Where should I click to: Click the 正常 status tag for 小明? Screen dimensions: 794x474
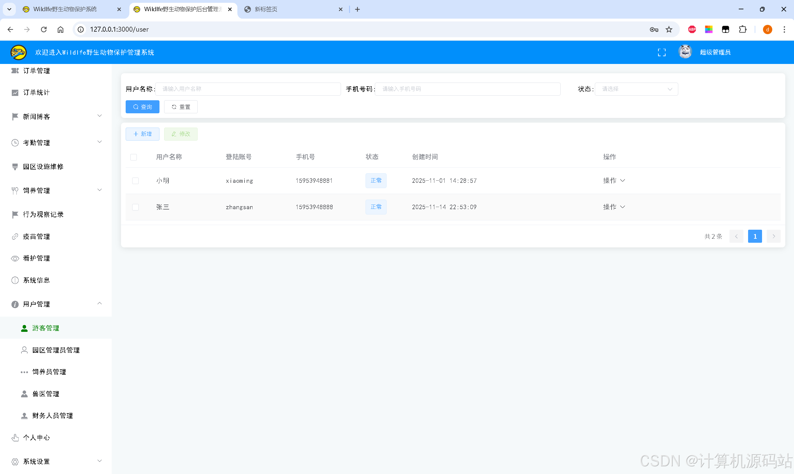coord(376,181)
